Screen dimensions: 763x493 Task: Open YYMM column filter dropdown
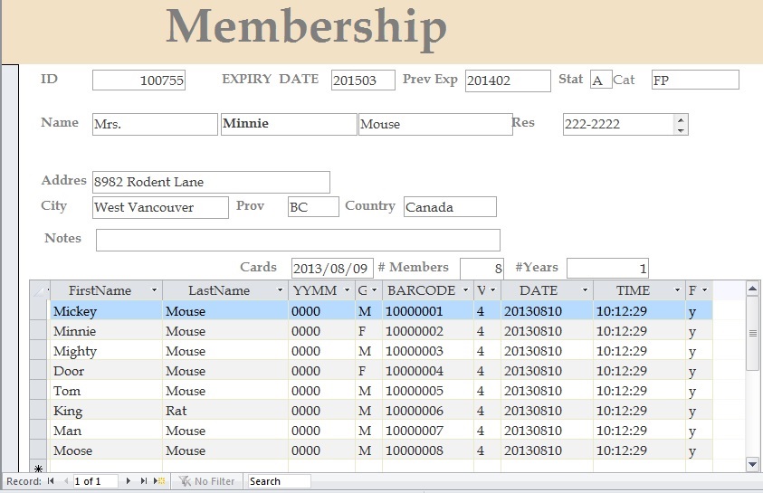pyautogui.click(x=347, y=290)
